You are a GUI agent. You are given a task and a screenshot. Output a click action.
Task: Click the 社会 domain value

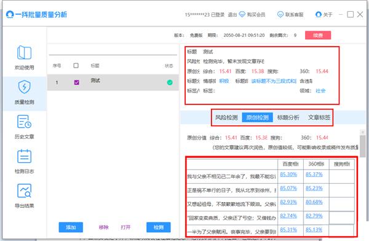[x=320, y=91]
